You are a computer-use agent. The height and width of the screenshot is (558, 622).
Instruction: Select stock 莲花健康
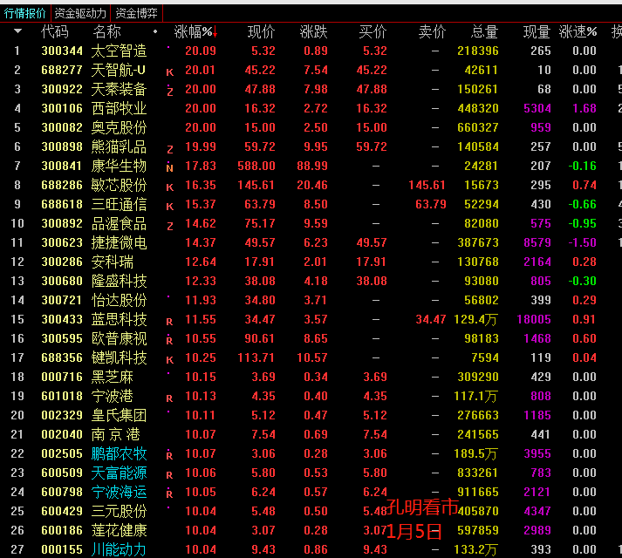click(x=119, y=530)
